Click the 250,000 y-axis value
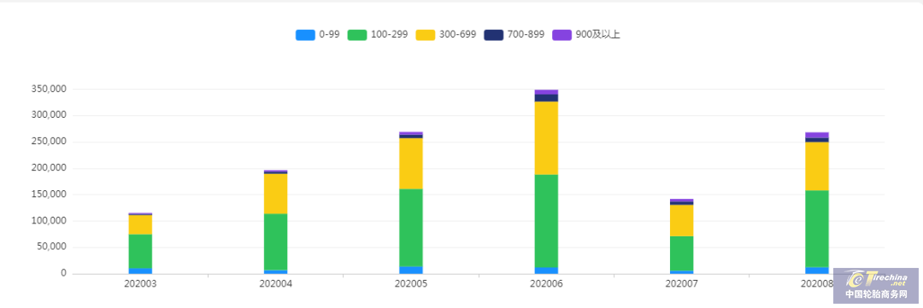Image resolution: width=923 pixels, height=308 pixels. (x=48, y=142)
